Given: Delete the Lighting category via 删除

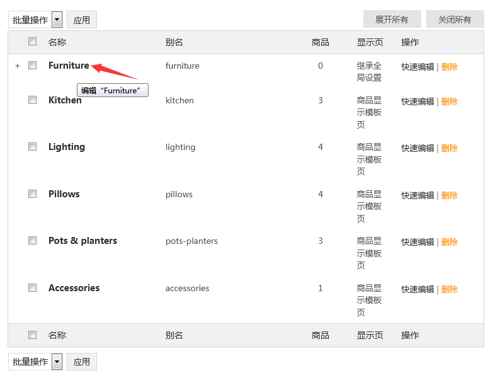Looking at the screenshot, I should coord(450,148).
